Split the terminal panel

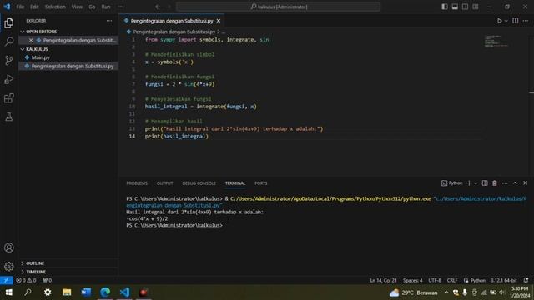485,183
